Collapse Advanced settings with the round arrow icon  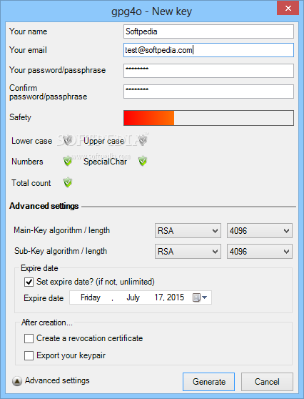click(x=16, y=381)
